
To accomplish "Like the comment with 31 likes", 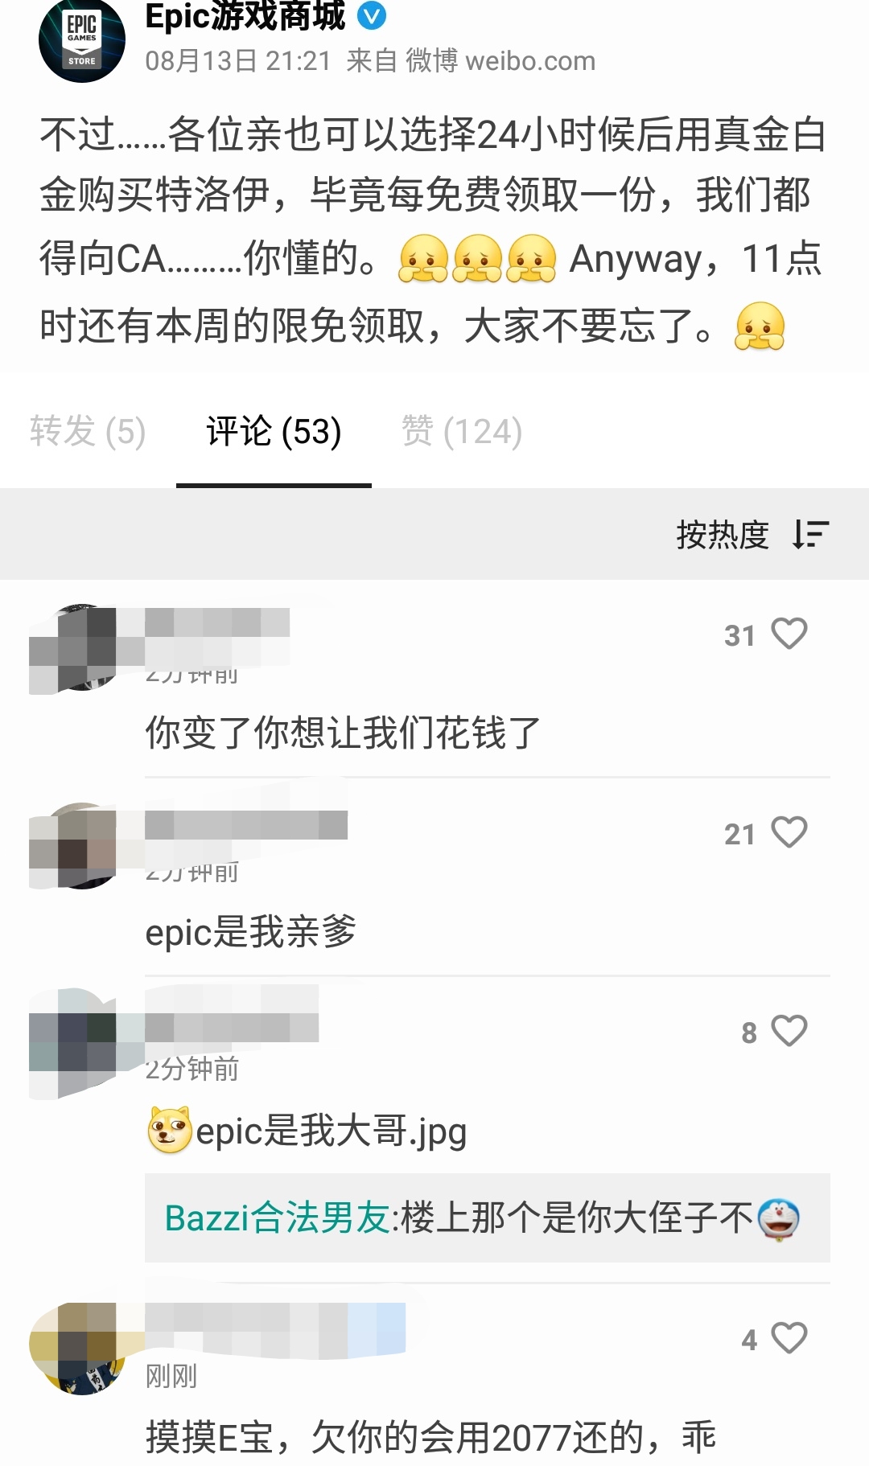I will point(789,634).
